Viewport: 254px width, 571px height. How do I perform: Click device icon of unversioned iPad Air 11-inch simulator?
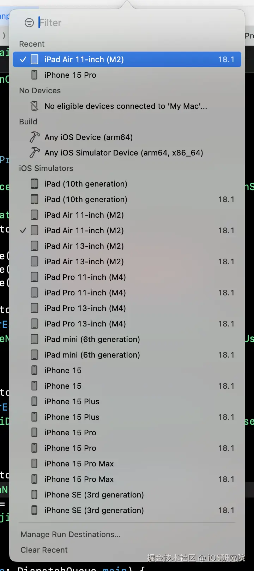click(34, 215)
